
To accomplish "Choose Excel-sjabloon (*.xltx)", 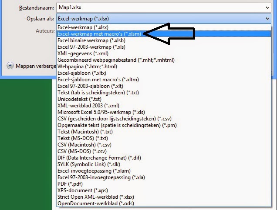I will (164, 73).
